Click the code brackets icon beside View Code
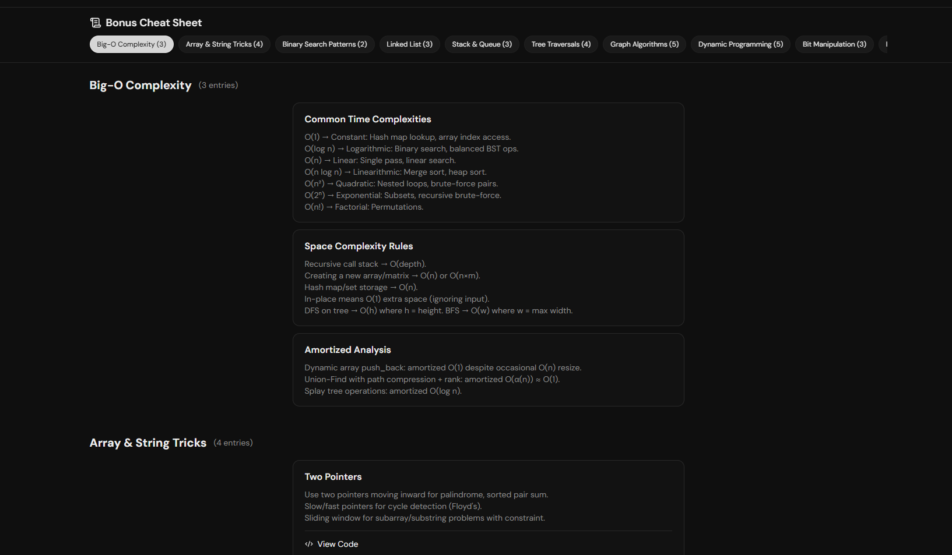Viewport: 952px width, 555px height. [x=309, y=544]
